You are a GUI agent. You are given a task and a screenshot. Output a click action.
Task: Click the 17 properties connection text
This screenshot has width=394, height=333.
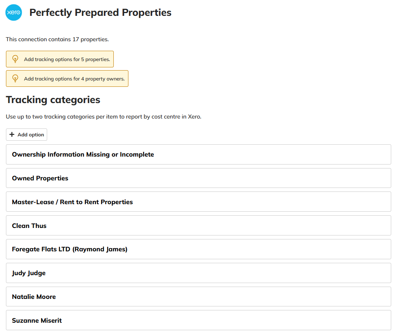point(57,40)
